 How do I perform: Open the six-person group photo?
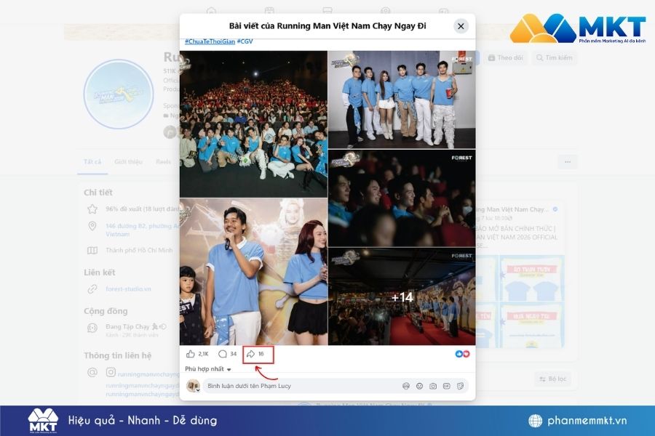(x=402, y=100)
